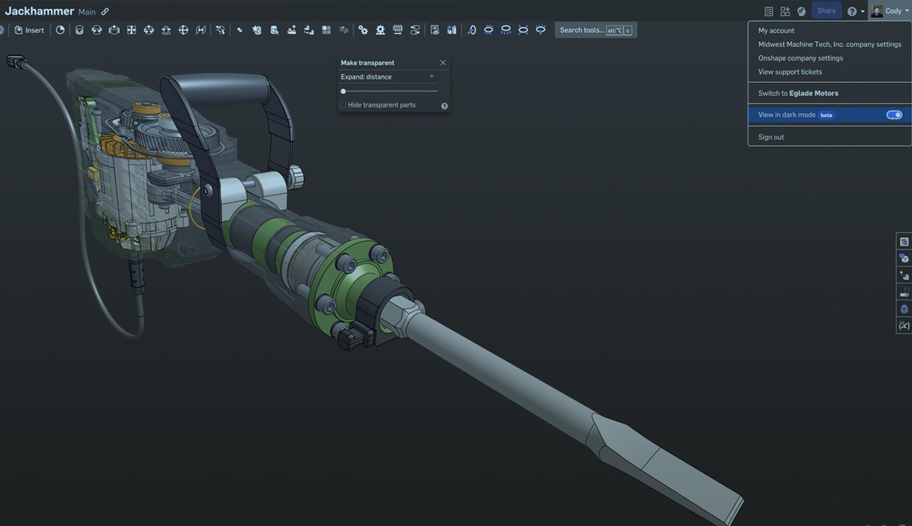Click the link icon beside Main
912x526 pixels.
pos(105,11)
